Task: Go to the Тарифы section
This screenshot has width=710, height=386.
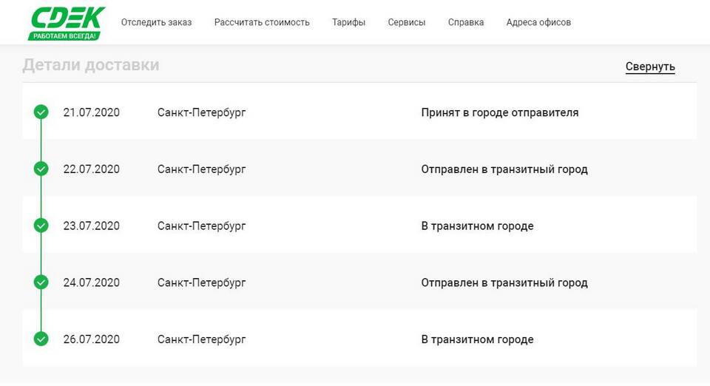Action: (x=348, y=22)
